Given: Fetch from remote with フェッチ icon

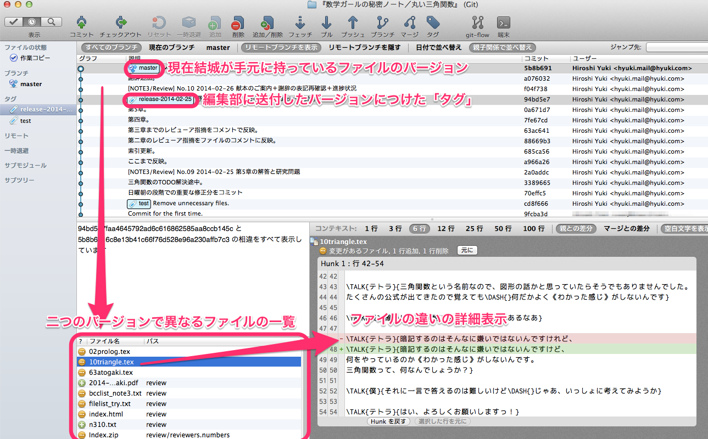Looking at the screenshot, I should pos(300,23).
